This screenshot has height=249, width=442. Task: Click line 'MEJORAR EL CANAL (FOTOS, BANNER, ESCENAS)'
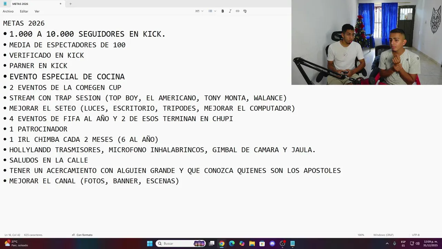tap(94, 181)
